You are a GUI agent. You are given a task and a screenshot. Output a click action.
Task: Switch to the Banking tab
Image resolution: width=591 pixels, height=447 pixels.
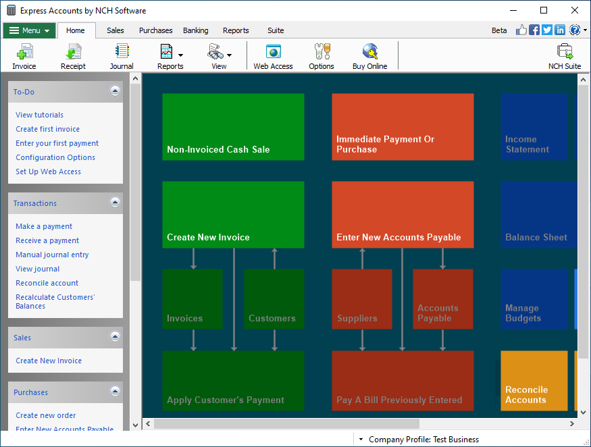(195, 30)
